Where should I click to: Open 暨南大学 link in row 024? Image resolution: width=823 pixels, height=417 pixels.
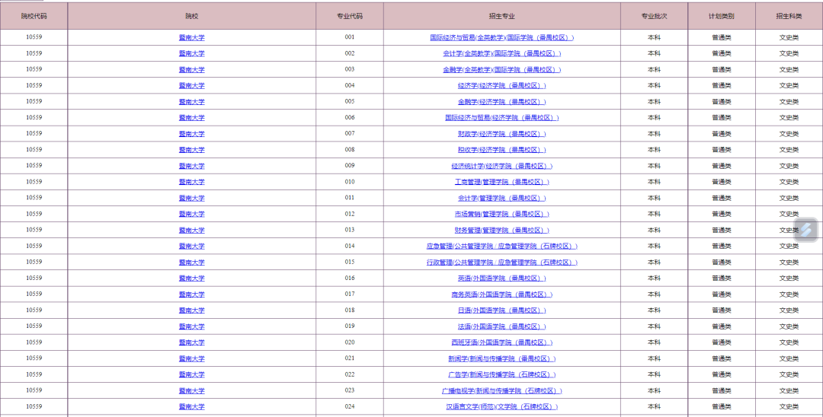[x=191, y=406]
